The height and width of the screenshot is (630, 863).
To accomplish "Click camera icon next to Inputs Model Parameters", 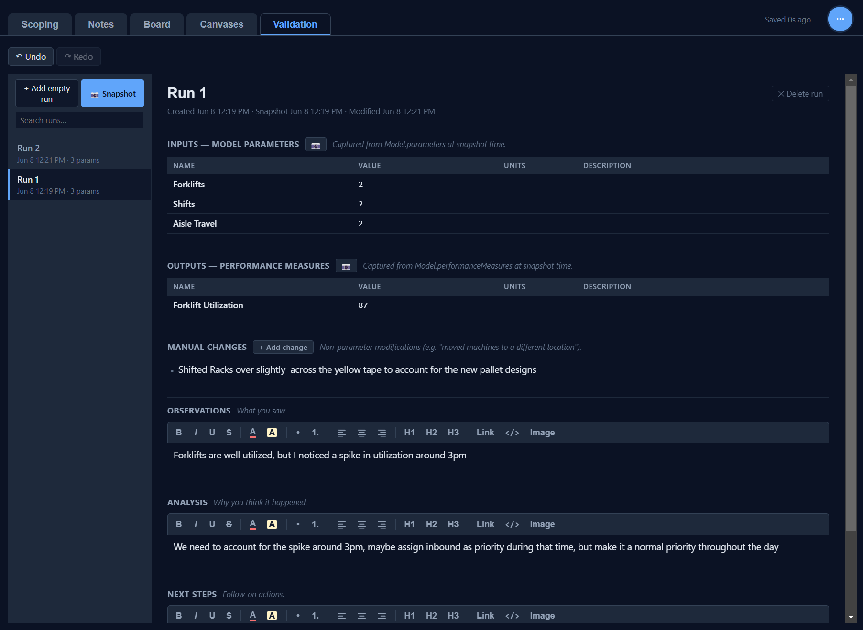I will click(x=316, y=144).
